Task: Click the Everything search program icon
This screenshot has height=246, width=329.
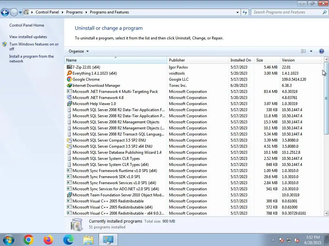Action: pyautogui.click(x=69, y=73)
